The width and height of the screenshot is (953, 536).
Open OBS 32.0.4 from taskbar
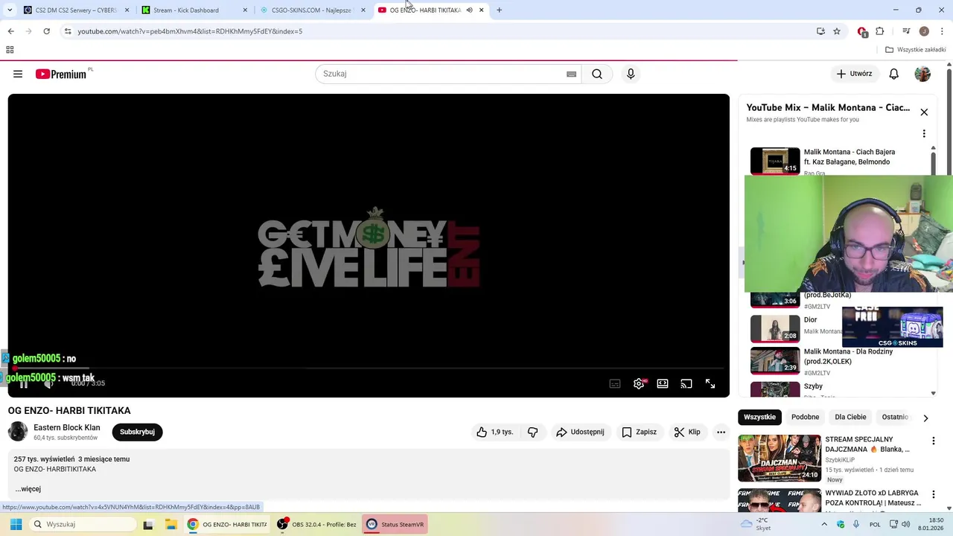[x=316, y=524]
